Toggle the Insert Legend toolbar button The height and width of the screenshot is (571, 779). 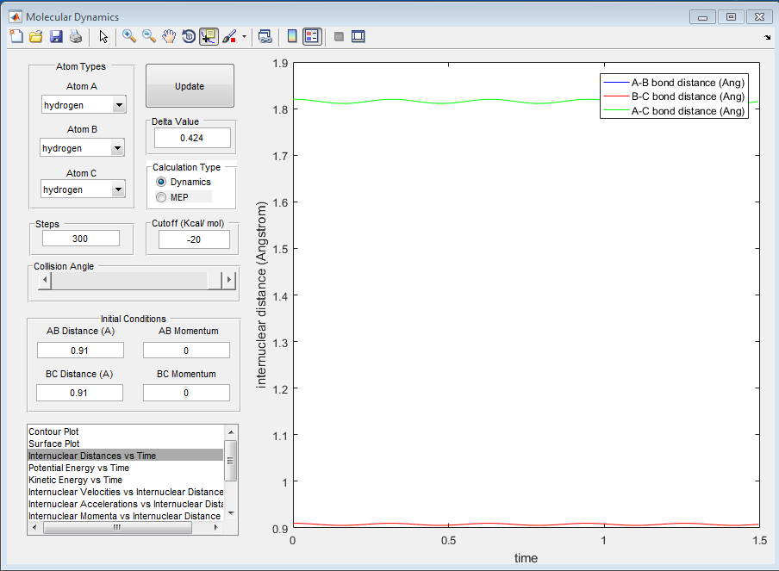click(312, 36)
